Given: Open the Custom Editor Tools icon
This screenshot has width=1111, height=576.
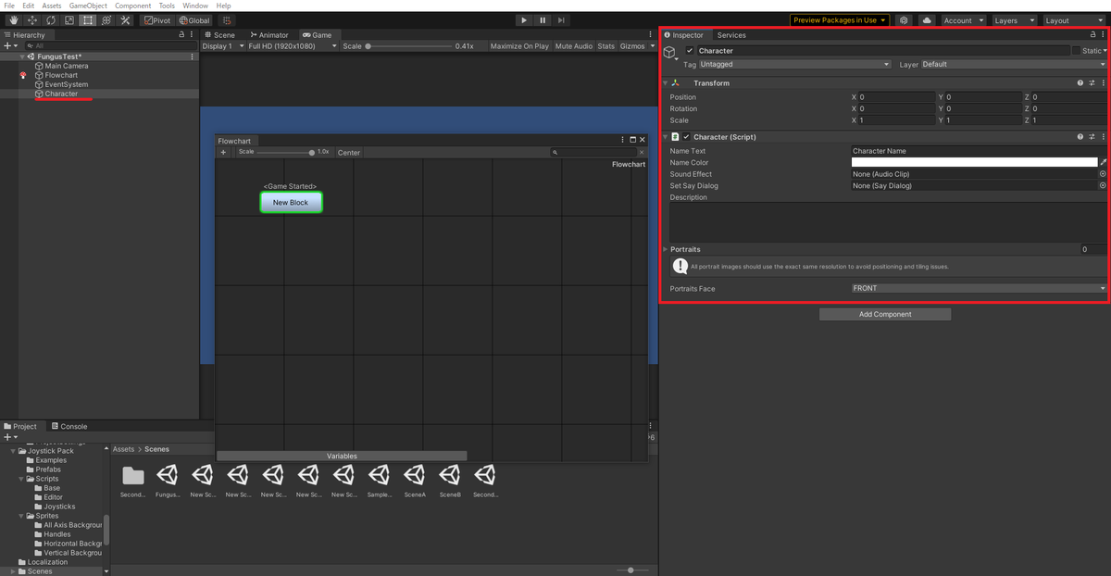Looking at the screenshot, I should point(126,20).
